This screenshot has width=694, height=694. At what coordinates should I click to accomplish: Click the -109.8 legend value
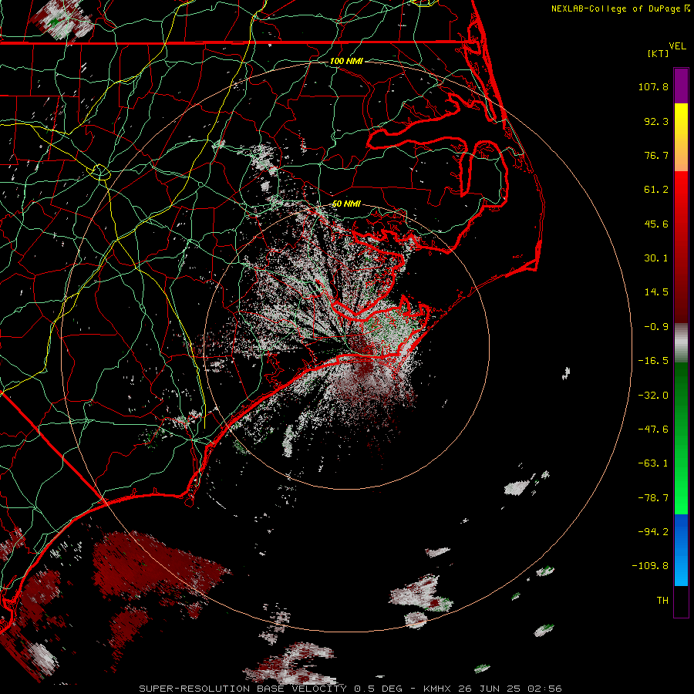click(650, 566)
